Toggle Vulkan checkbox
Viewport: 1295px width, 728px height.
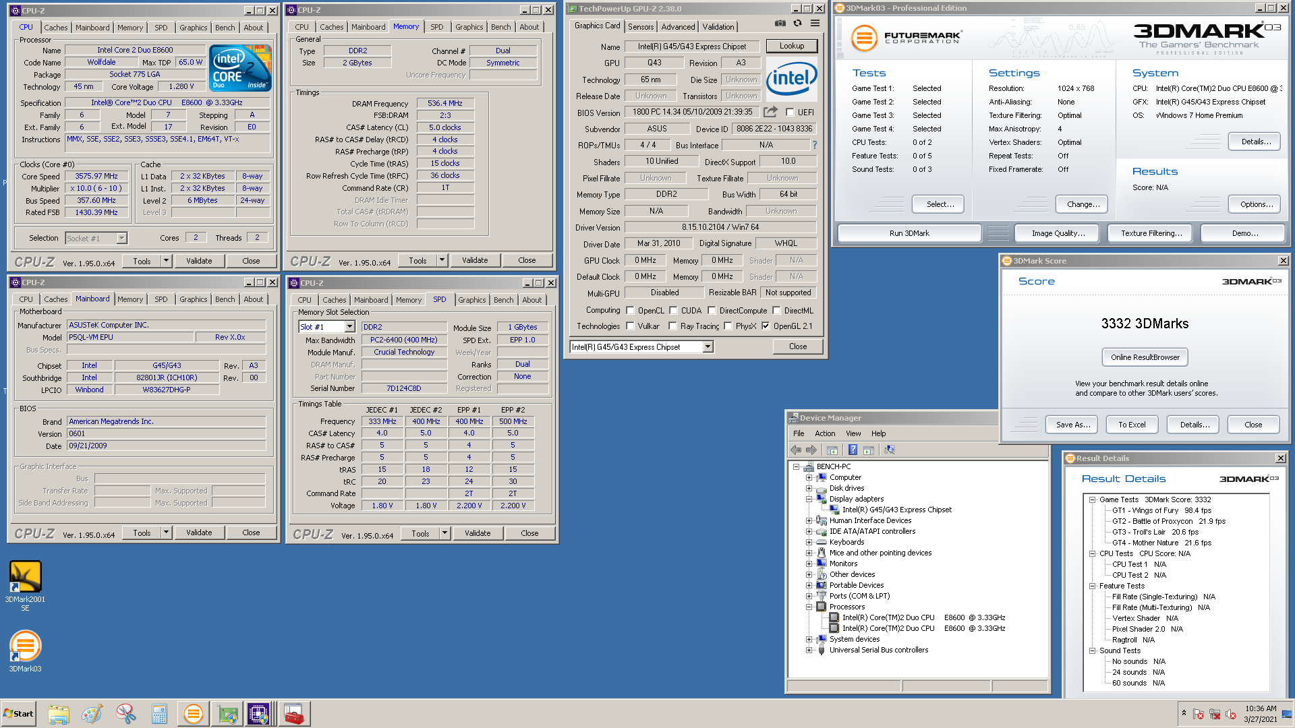click(x=630, y=326)
